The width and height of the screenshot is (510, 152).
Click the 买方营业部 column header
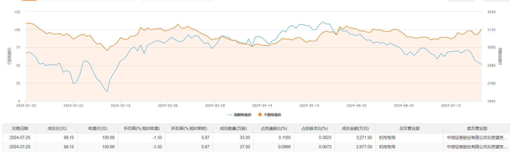(409, 129)
